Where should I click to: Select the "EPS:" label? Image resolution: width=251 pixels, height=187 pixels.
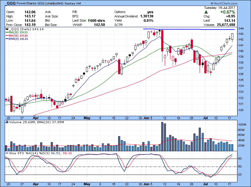[76, 16]
